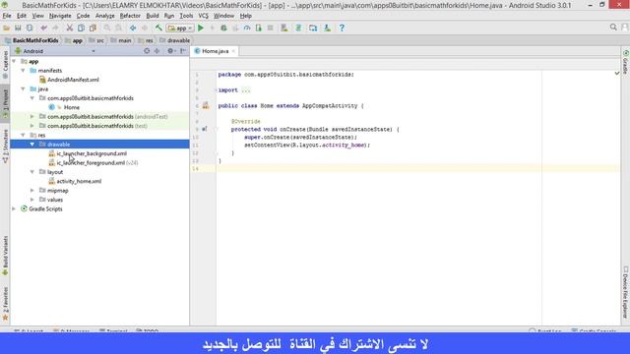Close the Home.java tab
This screenshot has width=630, height=354.
(x=233, y=51)
